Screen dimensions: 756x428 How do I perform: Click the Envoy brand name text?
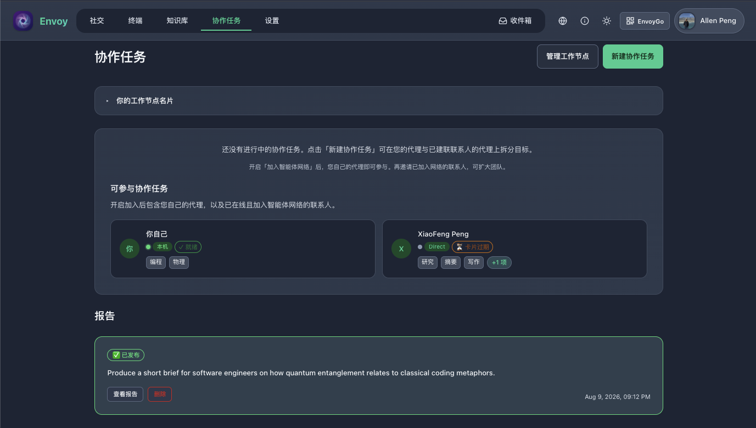click(x=54, y=21)
